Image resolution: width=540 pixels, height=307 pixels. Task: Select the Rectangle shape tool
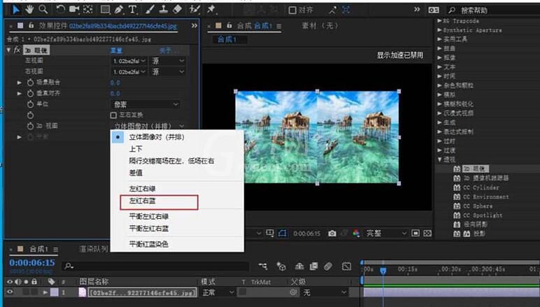[x=105, y=10]
